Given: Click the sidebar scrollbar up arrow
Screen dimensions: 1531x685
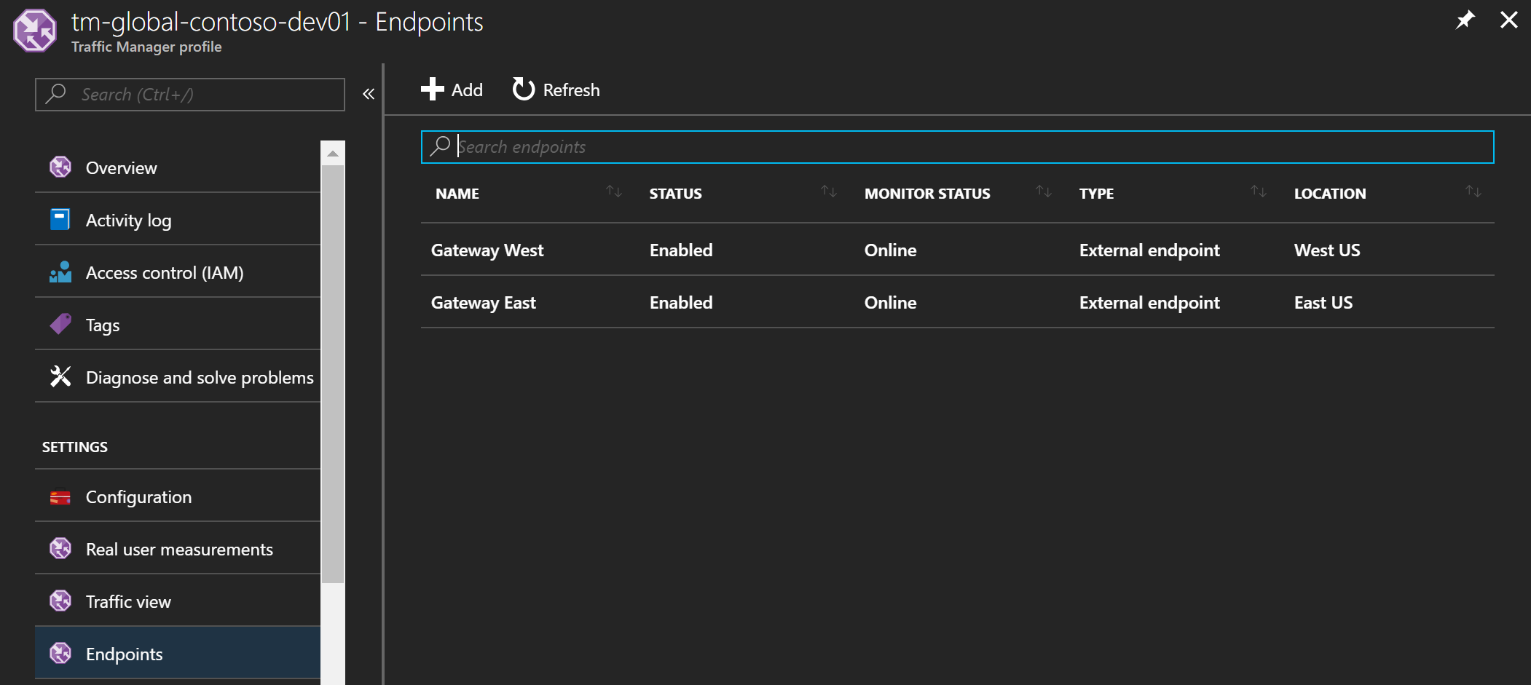Looking at the screenshot, I should 333,154.
